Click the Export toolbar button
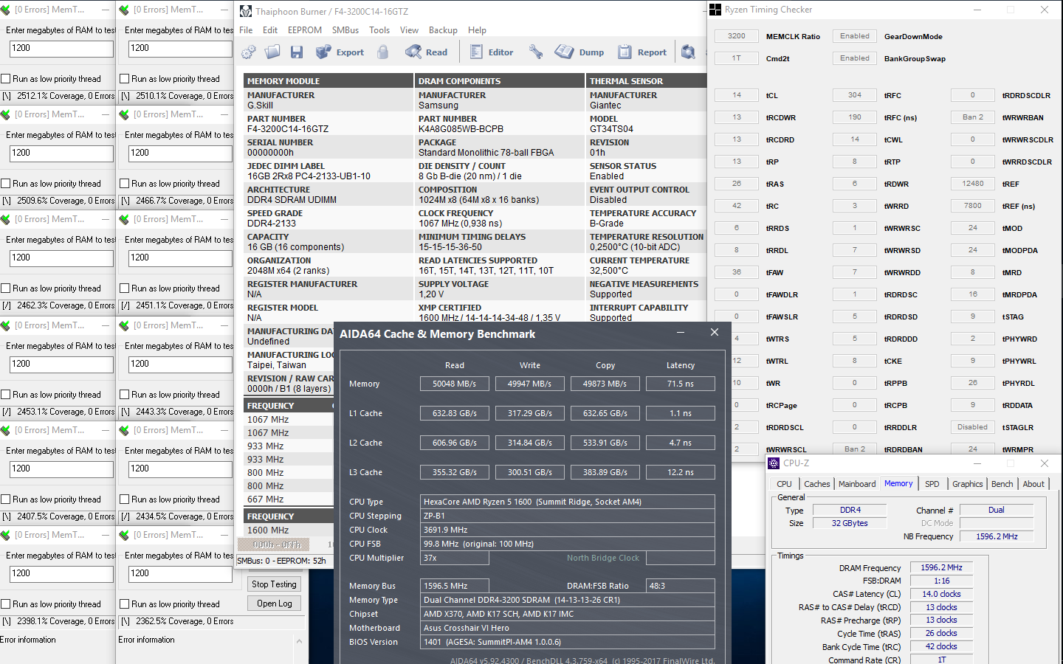Viewport: 1063px width, 664px height. (340, 52)
